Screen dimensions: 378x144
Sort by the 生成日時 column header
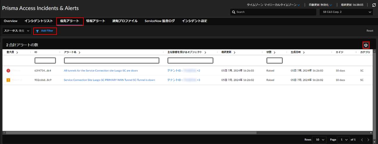pos(298,52)
